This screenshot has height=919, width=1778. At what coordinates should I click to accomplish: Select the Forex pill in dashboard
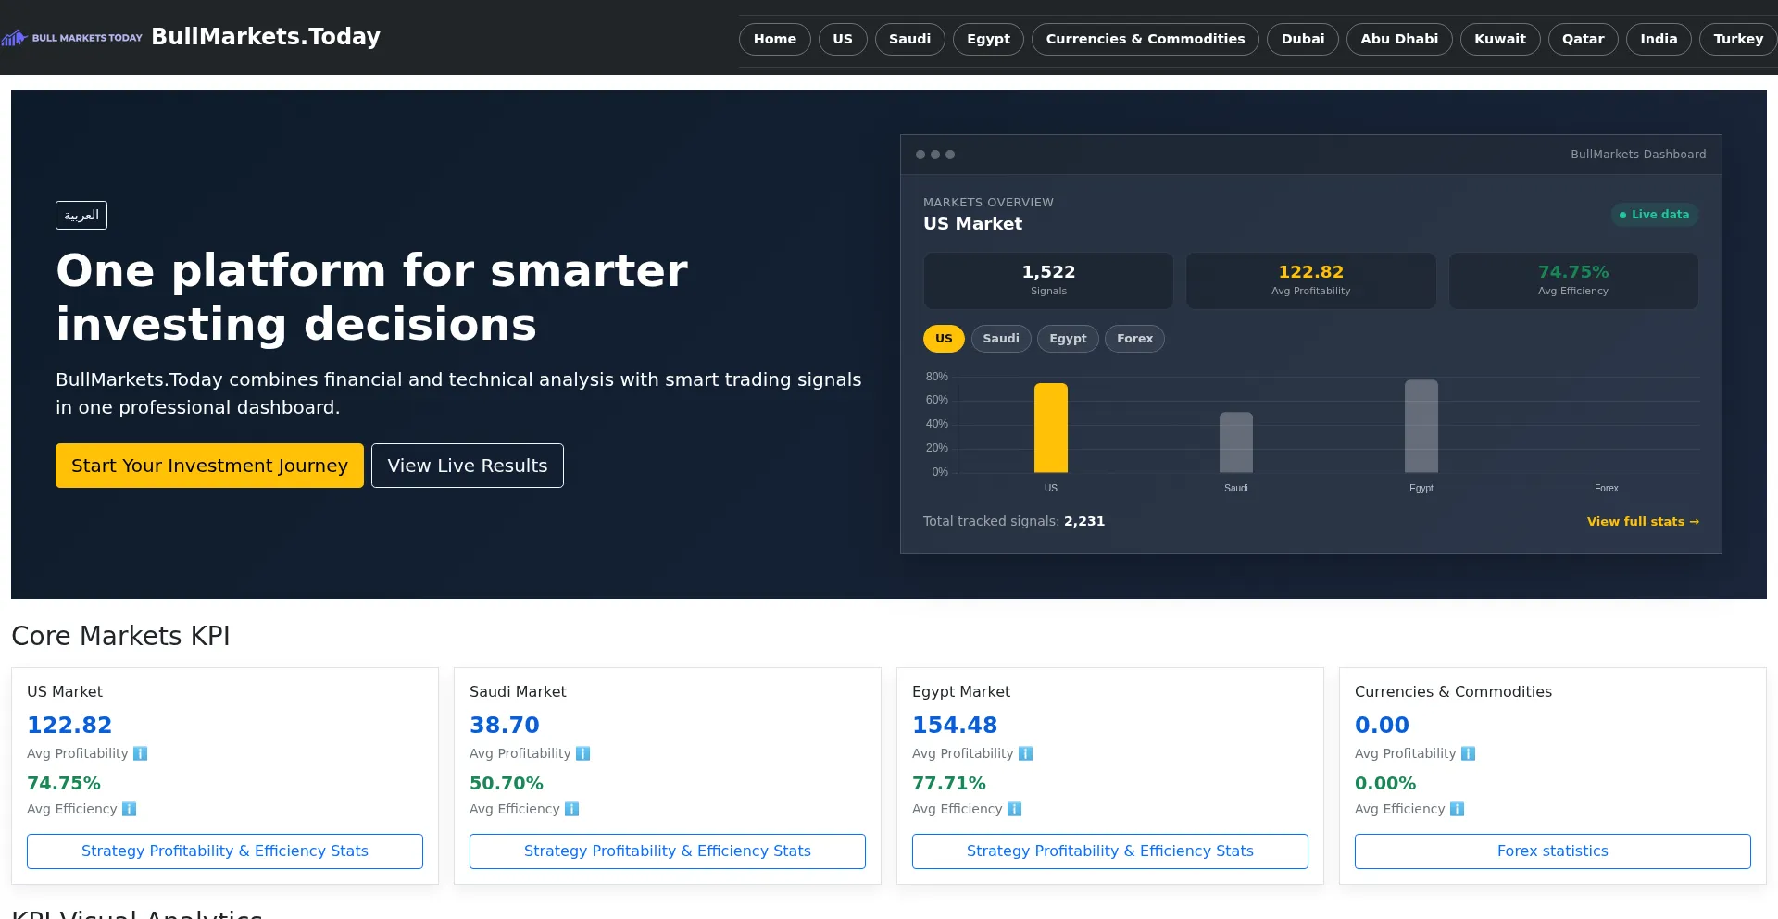click(1134, 339)
